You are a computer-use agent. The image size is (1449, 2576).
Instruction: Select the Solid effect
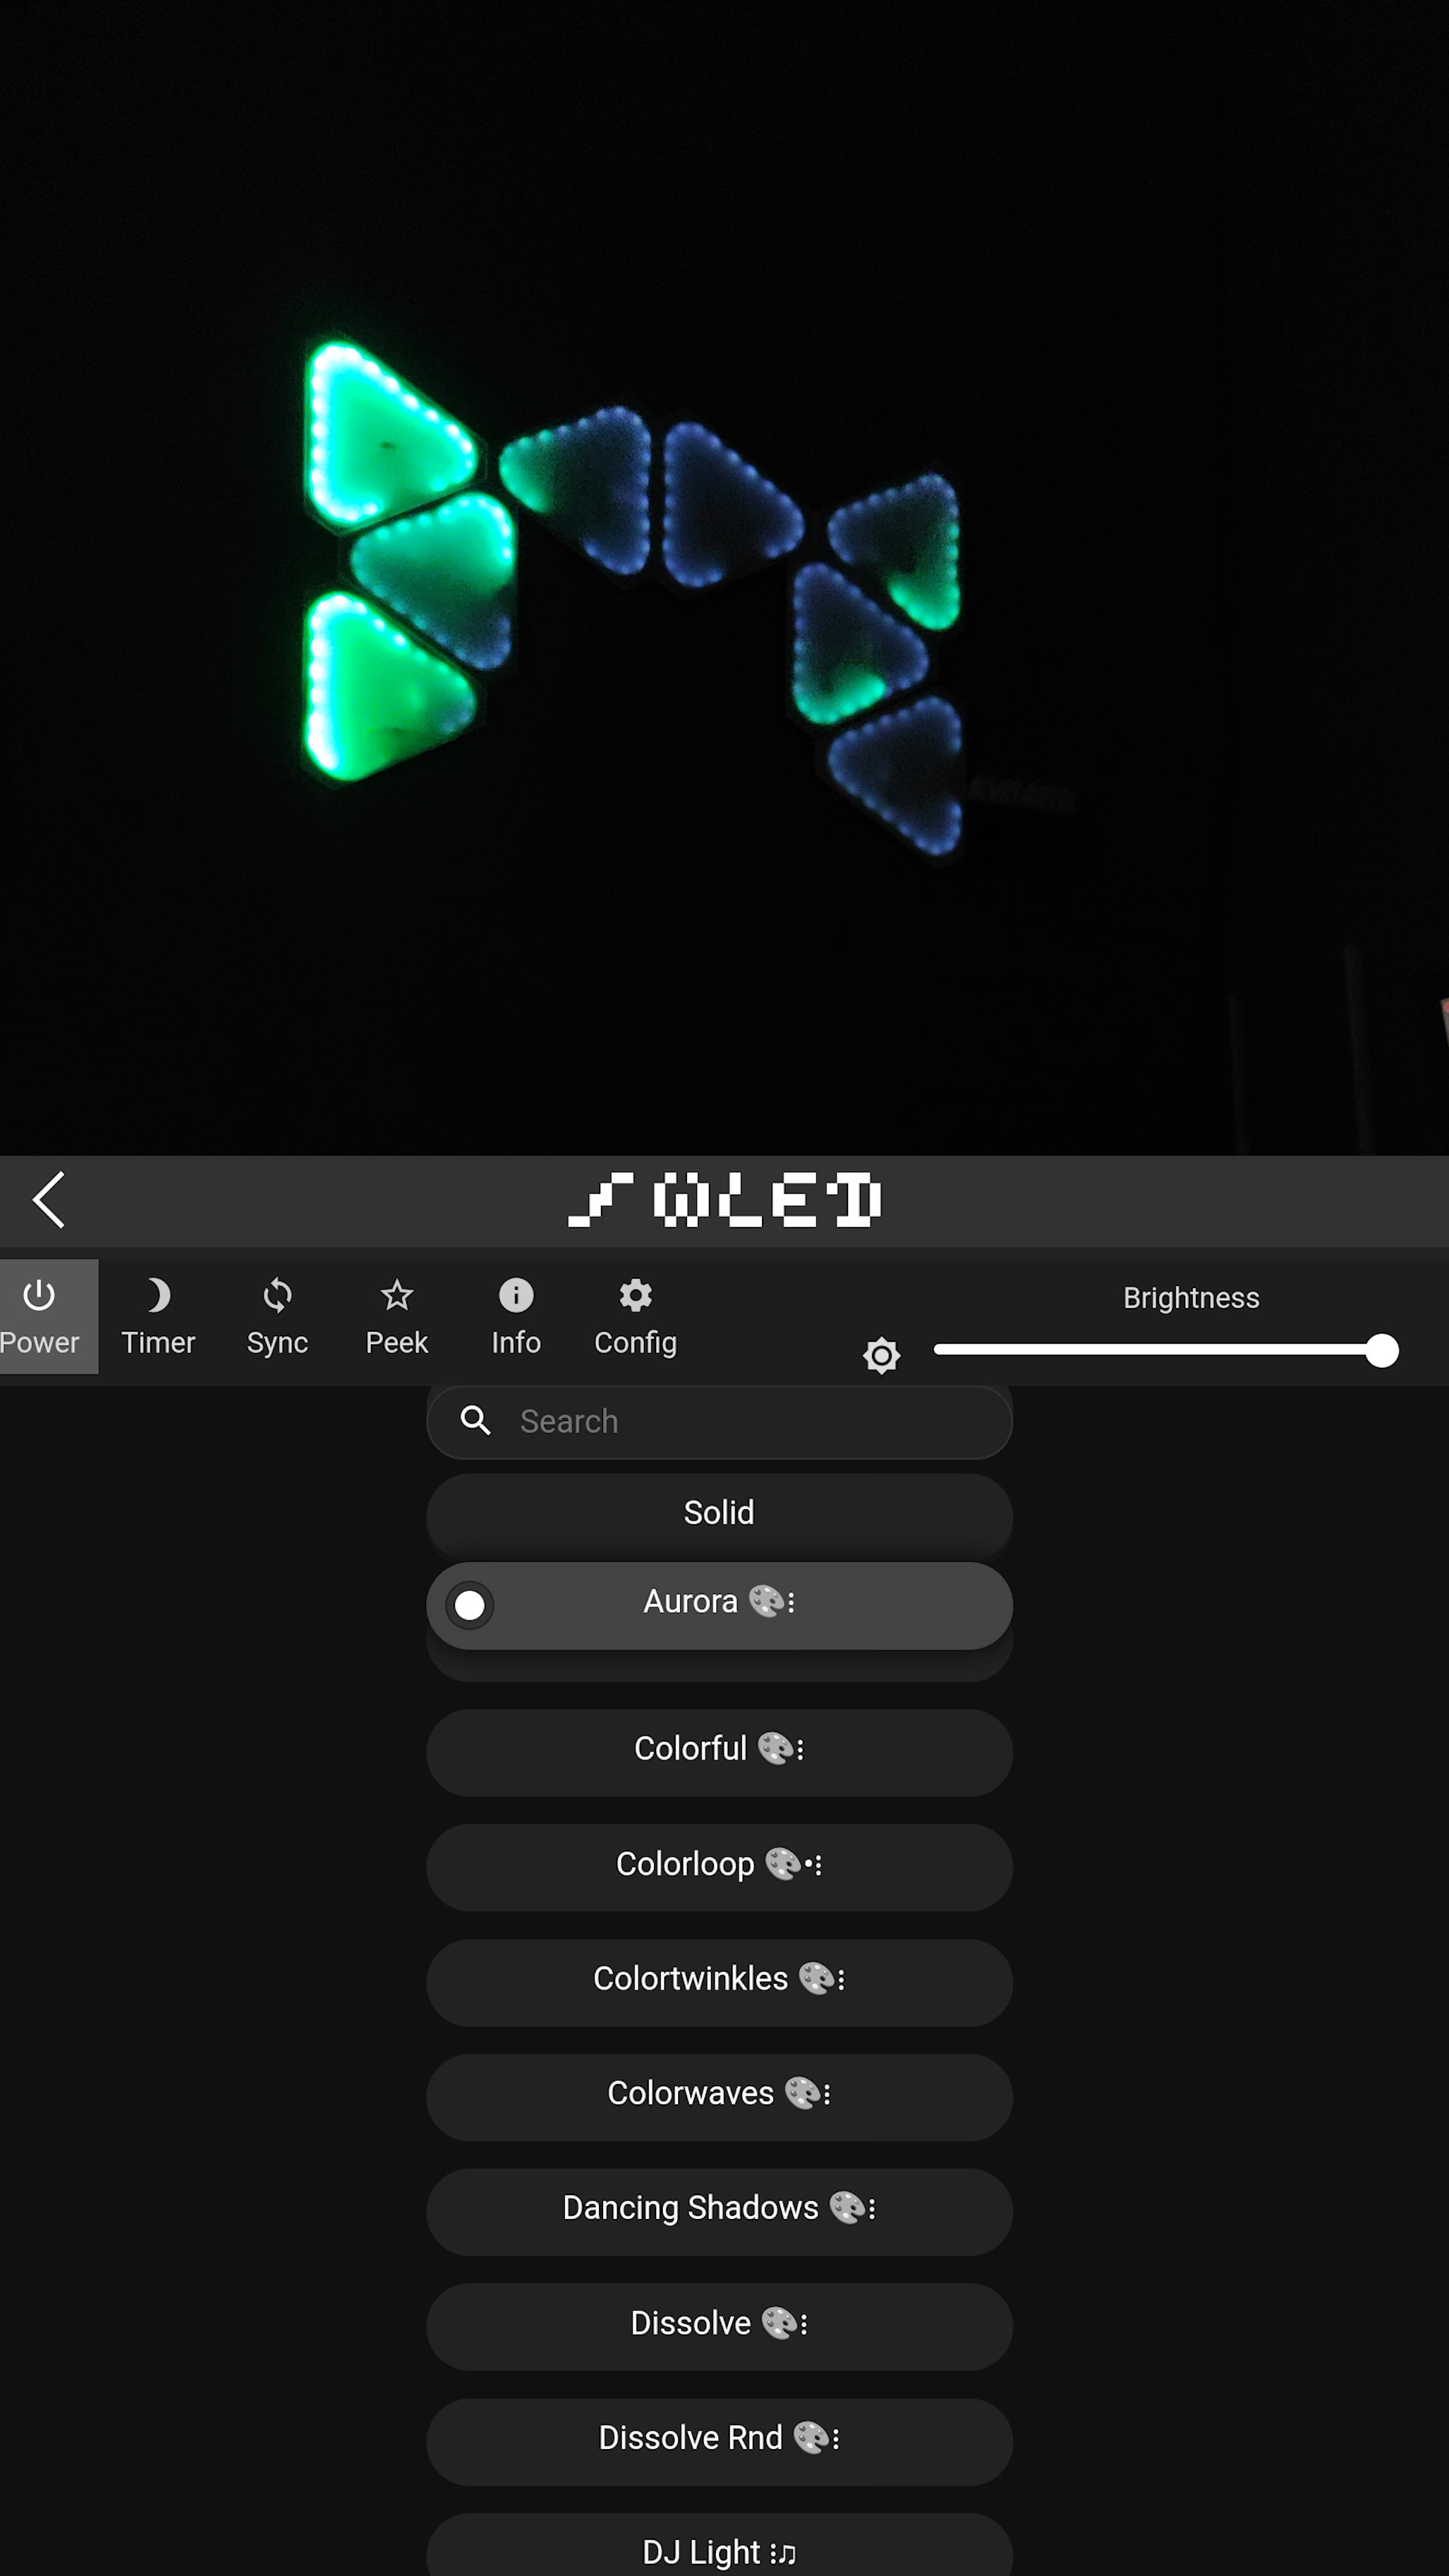point(719,1513)
